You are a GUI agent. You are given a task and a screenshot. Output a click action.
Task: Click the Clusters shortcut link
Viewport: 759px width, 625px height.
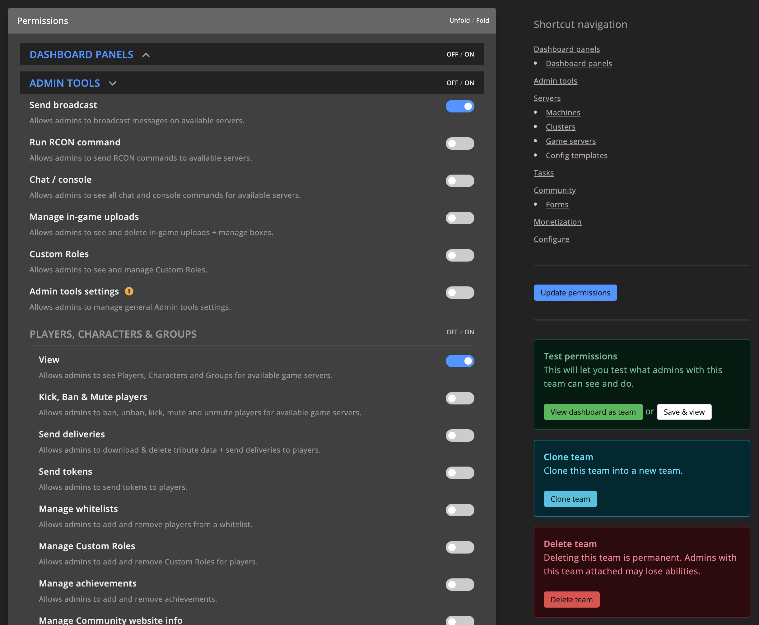(x=560, y=126)
